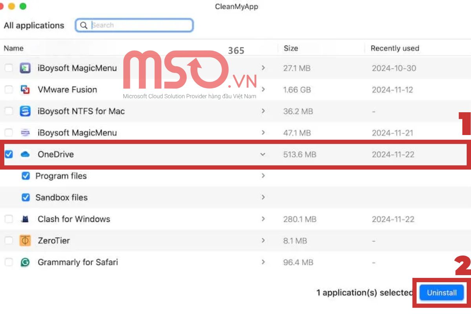Viewport: 471px width, 314px height.
Task: Click the iBoysoft NTFS for Mac icon
Action: [25, 111]
